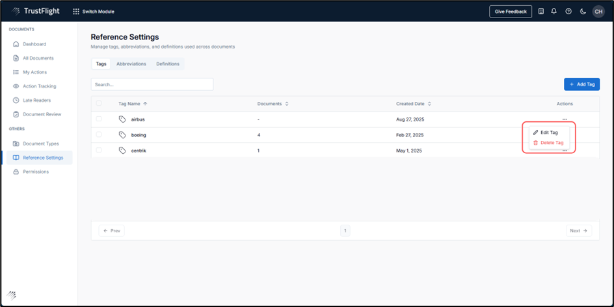The height and width of the screenshot is (307, 614).
Task: Focus the Search input field
Action: (152, 84)
